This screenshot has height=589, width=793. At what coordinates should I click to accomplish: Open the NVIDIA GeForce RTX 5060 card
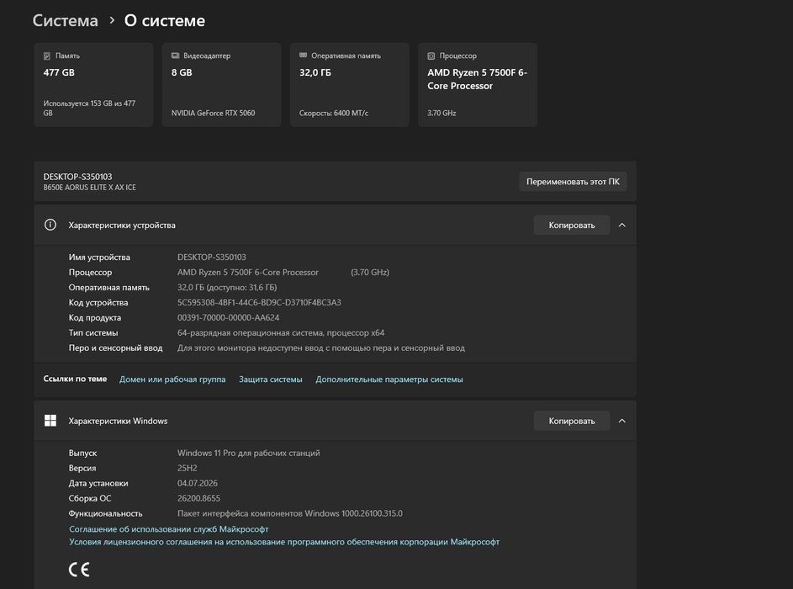[221, 84]
